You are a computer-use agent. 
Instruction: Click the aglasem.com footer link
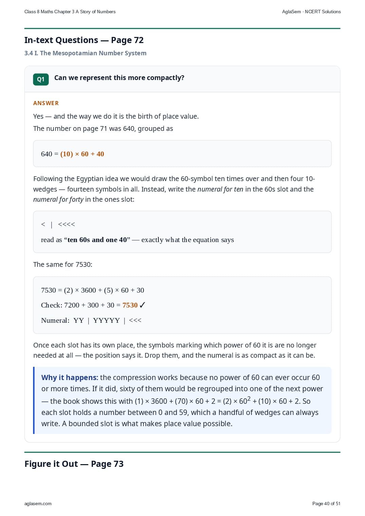click(38, 503)
